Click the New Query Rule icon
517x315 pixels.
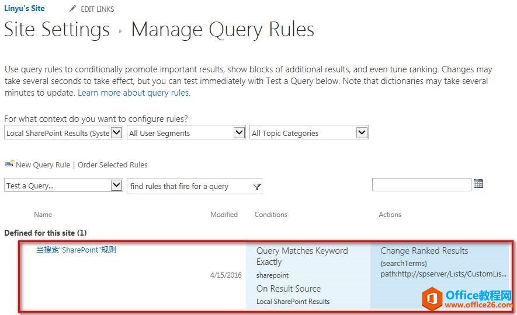point(9,164)
